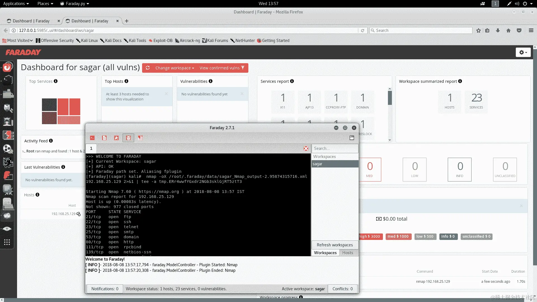
Task: Switch to the Hosts tab in Faraday sidebar
Action: (x=347, y=253)
